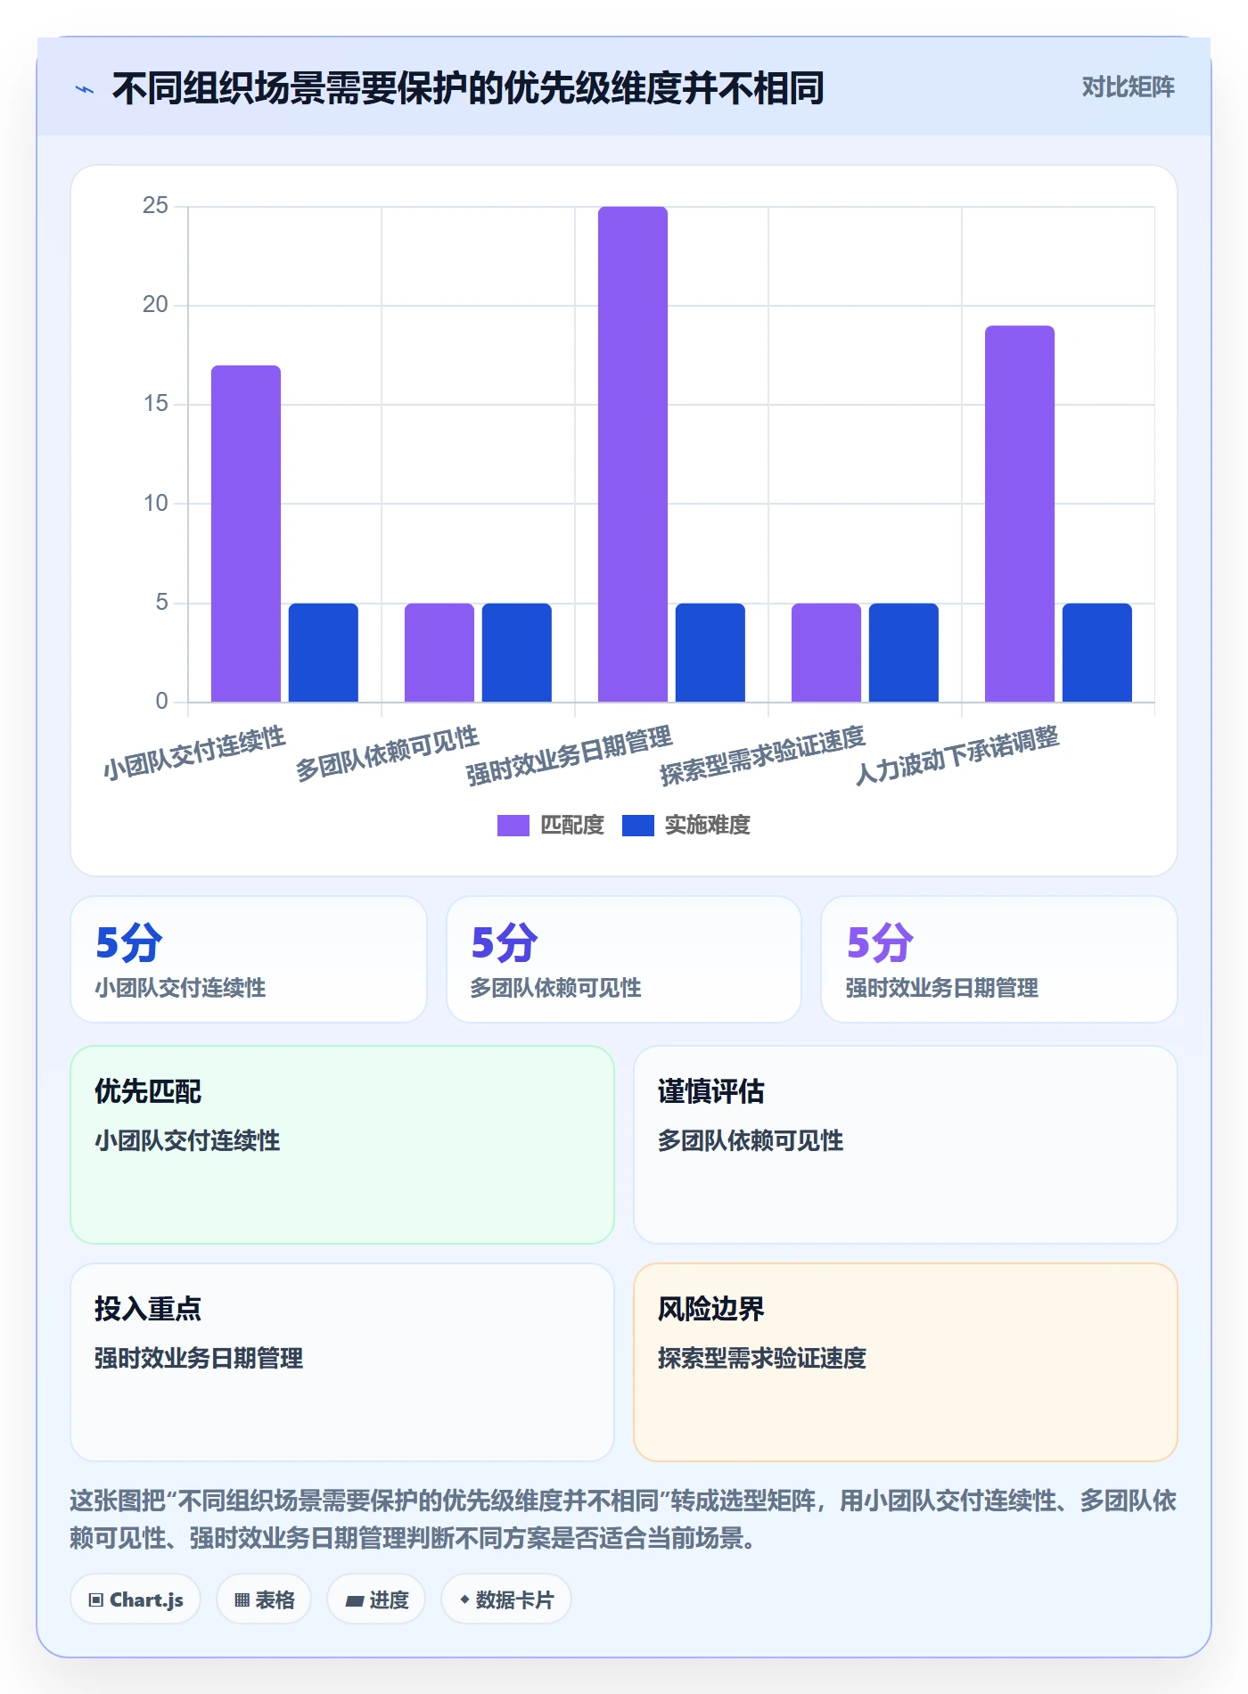The width and height of the screenshot is (1248, 1694).
Task: Click the 表格 tag
Action: (264, 1599)
